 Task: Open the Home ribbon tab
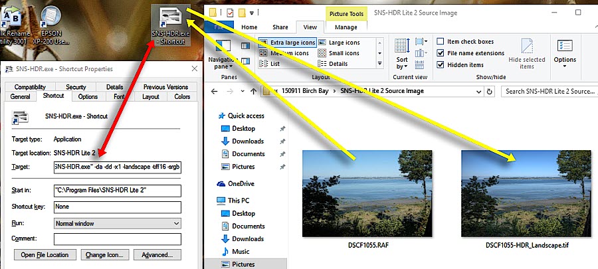[249, 27]
